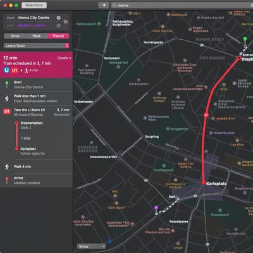Click the Heldenplatz map icon

(x=139, y=80)
